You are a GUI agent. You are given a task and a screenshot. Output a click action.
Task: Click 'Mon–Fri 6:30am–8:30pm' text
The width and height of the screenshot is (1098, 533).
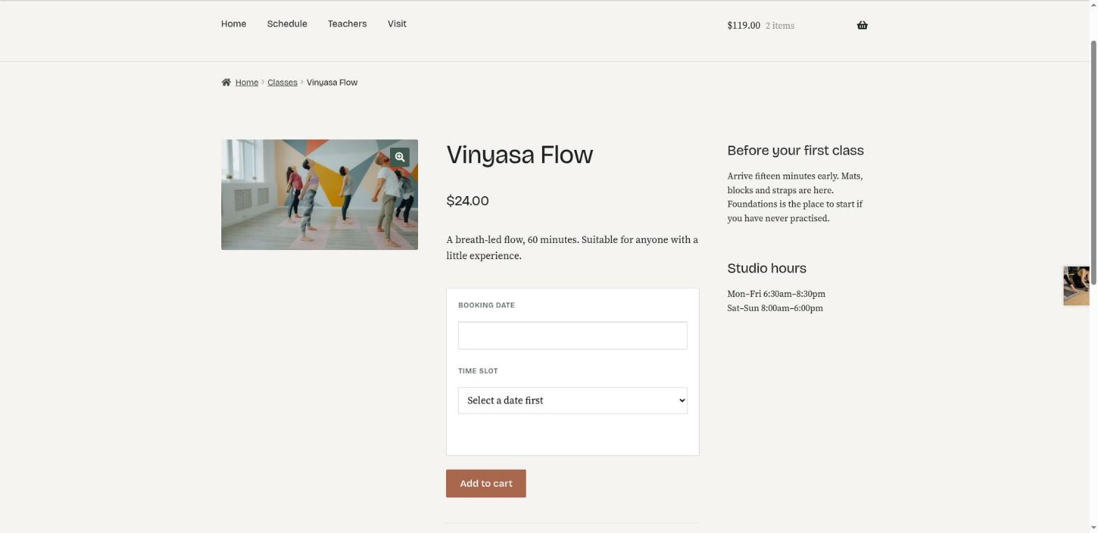(x=777, y=294)
